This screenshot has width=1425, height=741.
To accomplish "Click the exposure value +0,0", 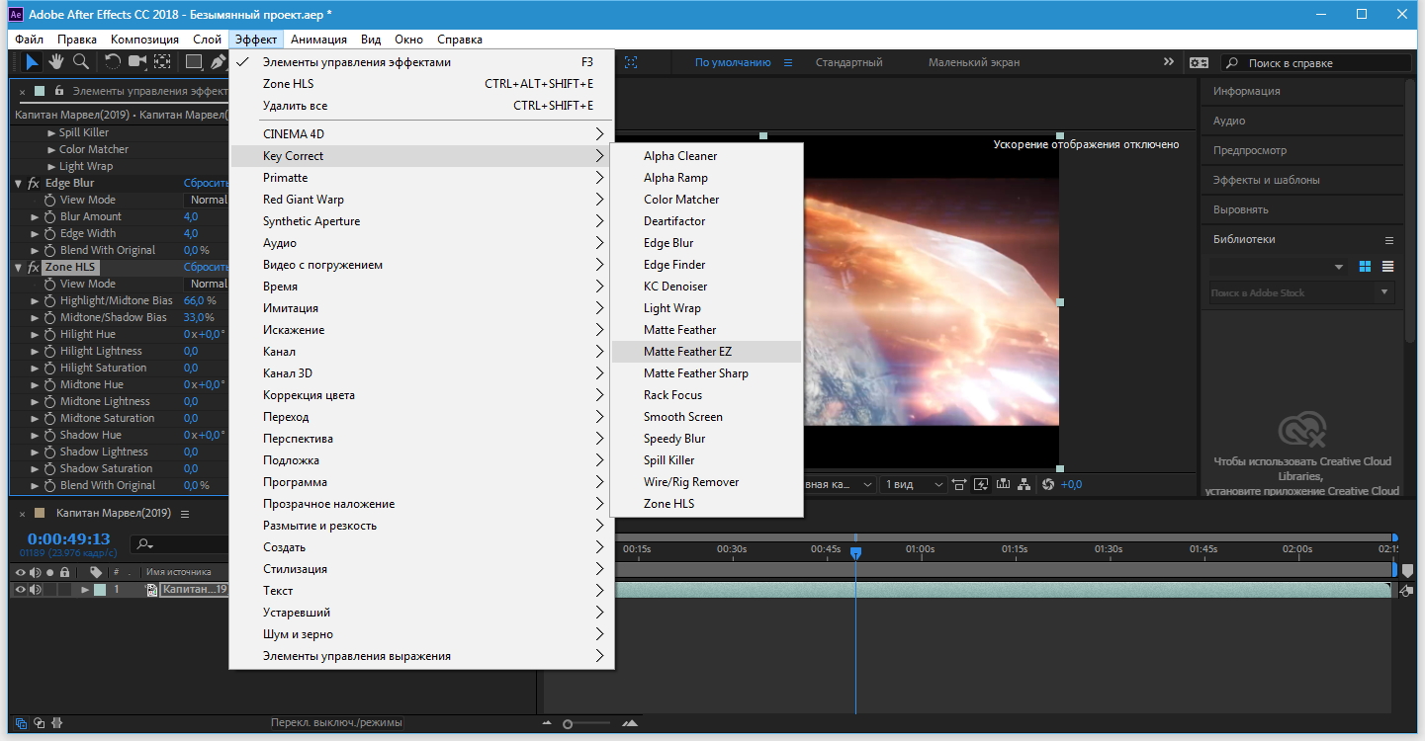I will 1071,484.
